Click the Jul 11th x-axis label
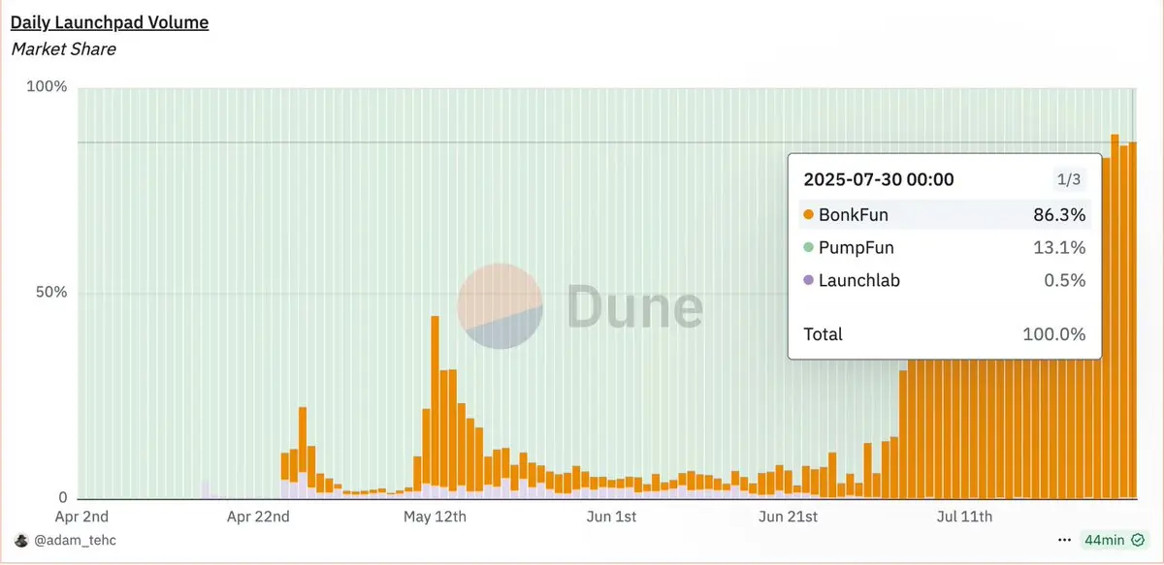Screen dimensions: 1164x565 tap(964, 517)
